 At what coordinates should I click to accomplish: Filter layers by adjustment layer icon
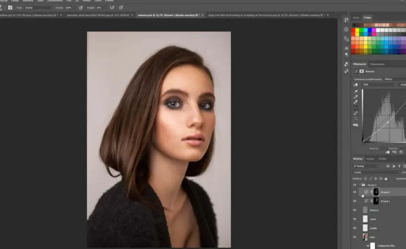[394, 166]
